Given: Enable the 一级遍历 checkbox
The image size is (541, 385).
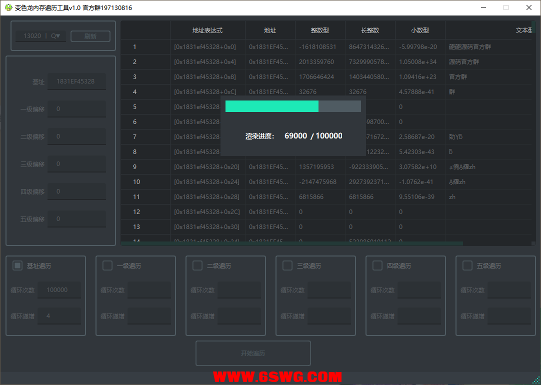Looking at the screenshot, I should pos(107,265).
